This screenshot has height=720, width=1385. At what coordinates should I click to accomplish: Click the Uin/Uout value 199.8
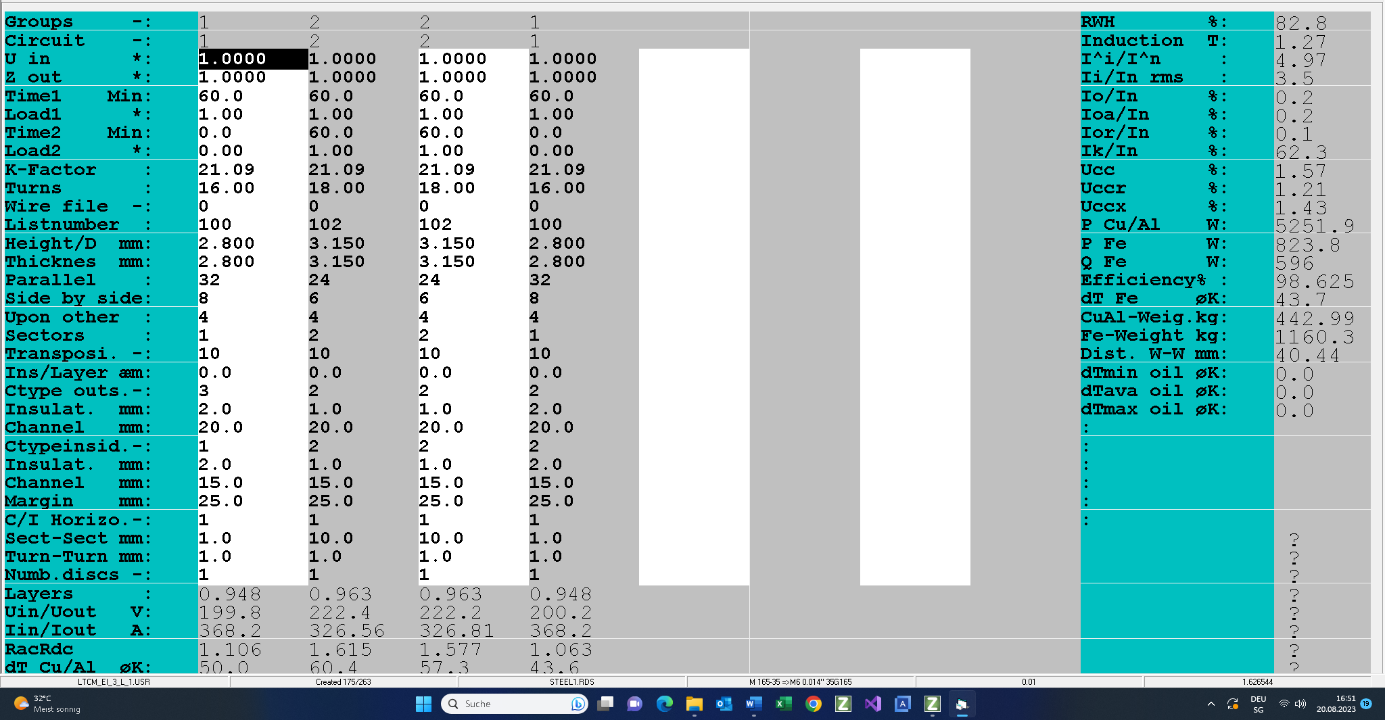[x=230, y=613]
